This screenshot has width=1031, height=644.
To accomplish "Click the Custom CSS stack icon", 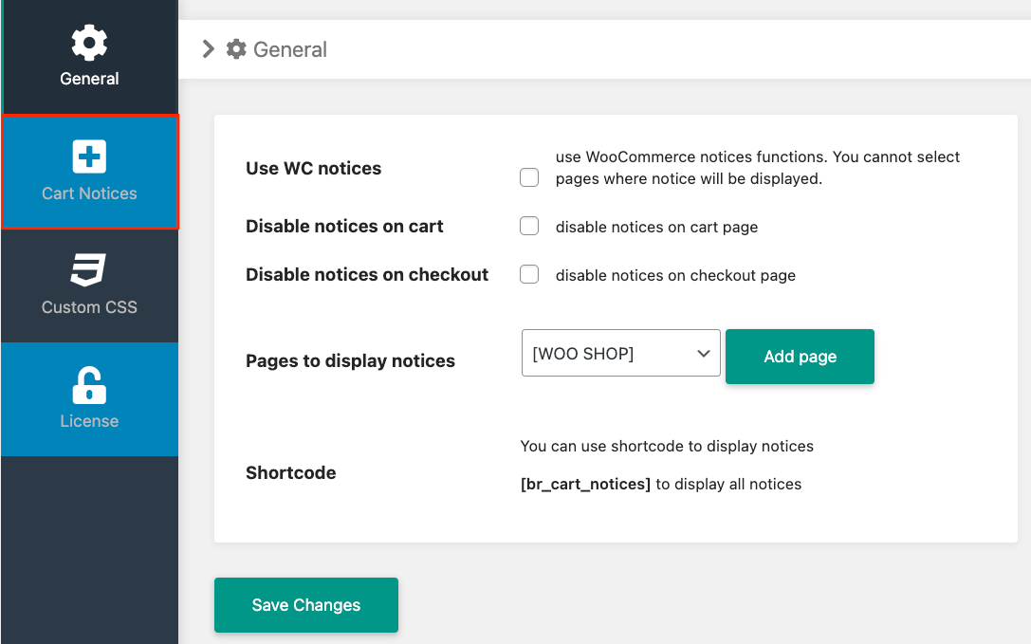I will (89, 270).
